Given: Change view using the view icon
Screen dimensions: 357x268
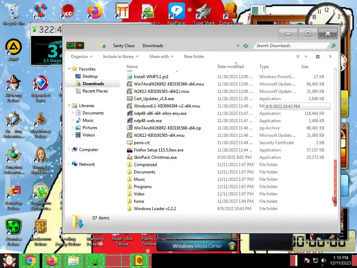Looking at the screenshot, I should coord(298,57).
